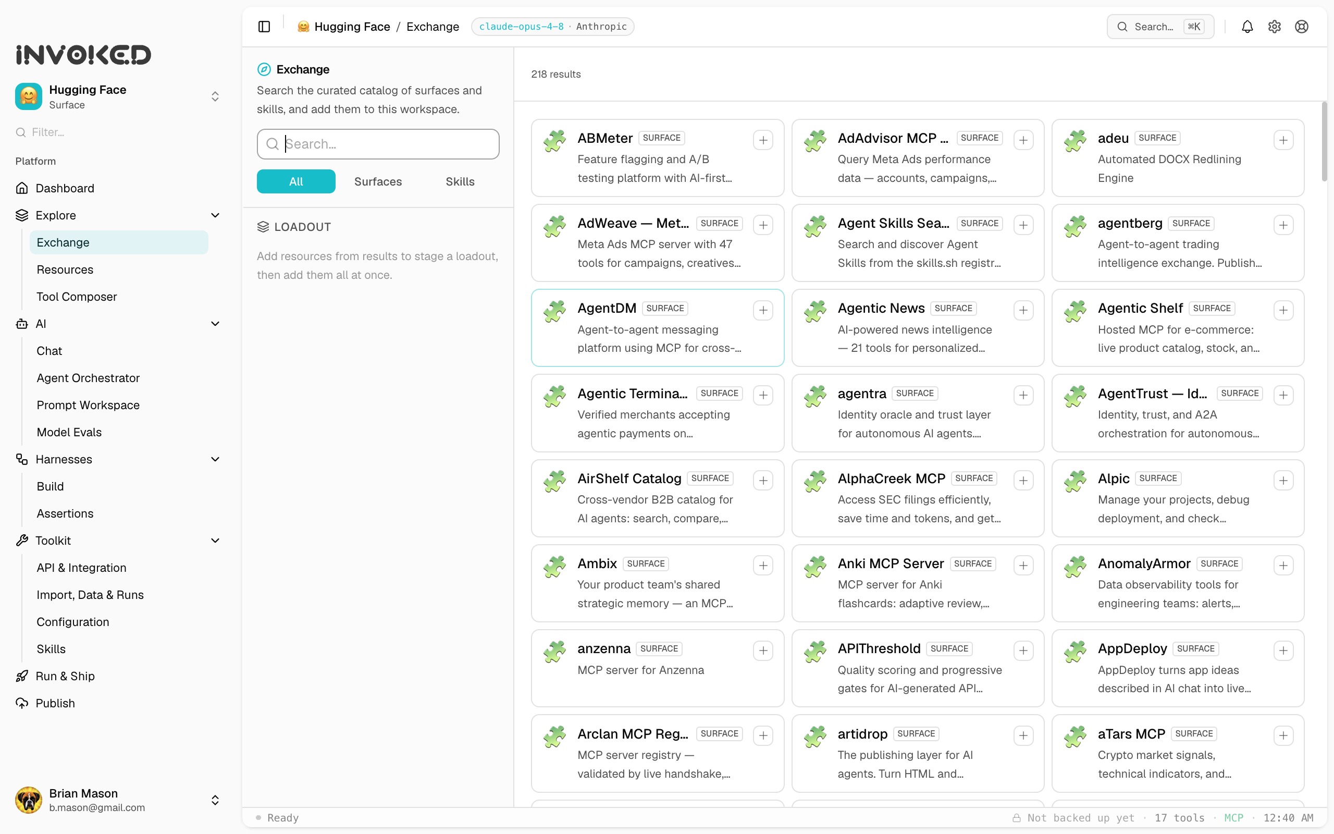Add Alpic surface via plus icon
The image size is (1334, 834).
pos(1283,481)
